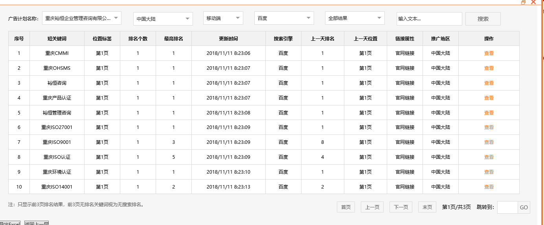
Task: Select keyword cell 重庆产品认证
Action: click(x=57, y=98)
